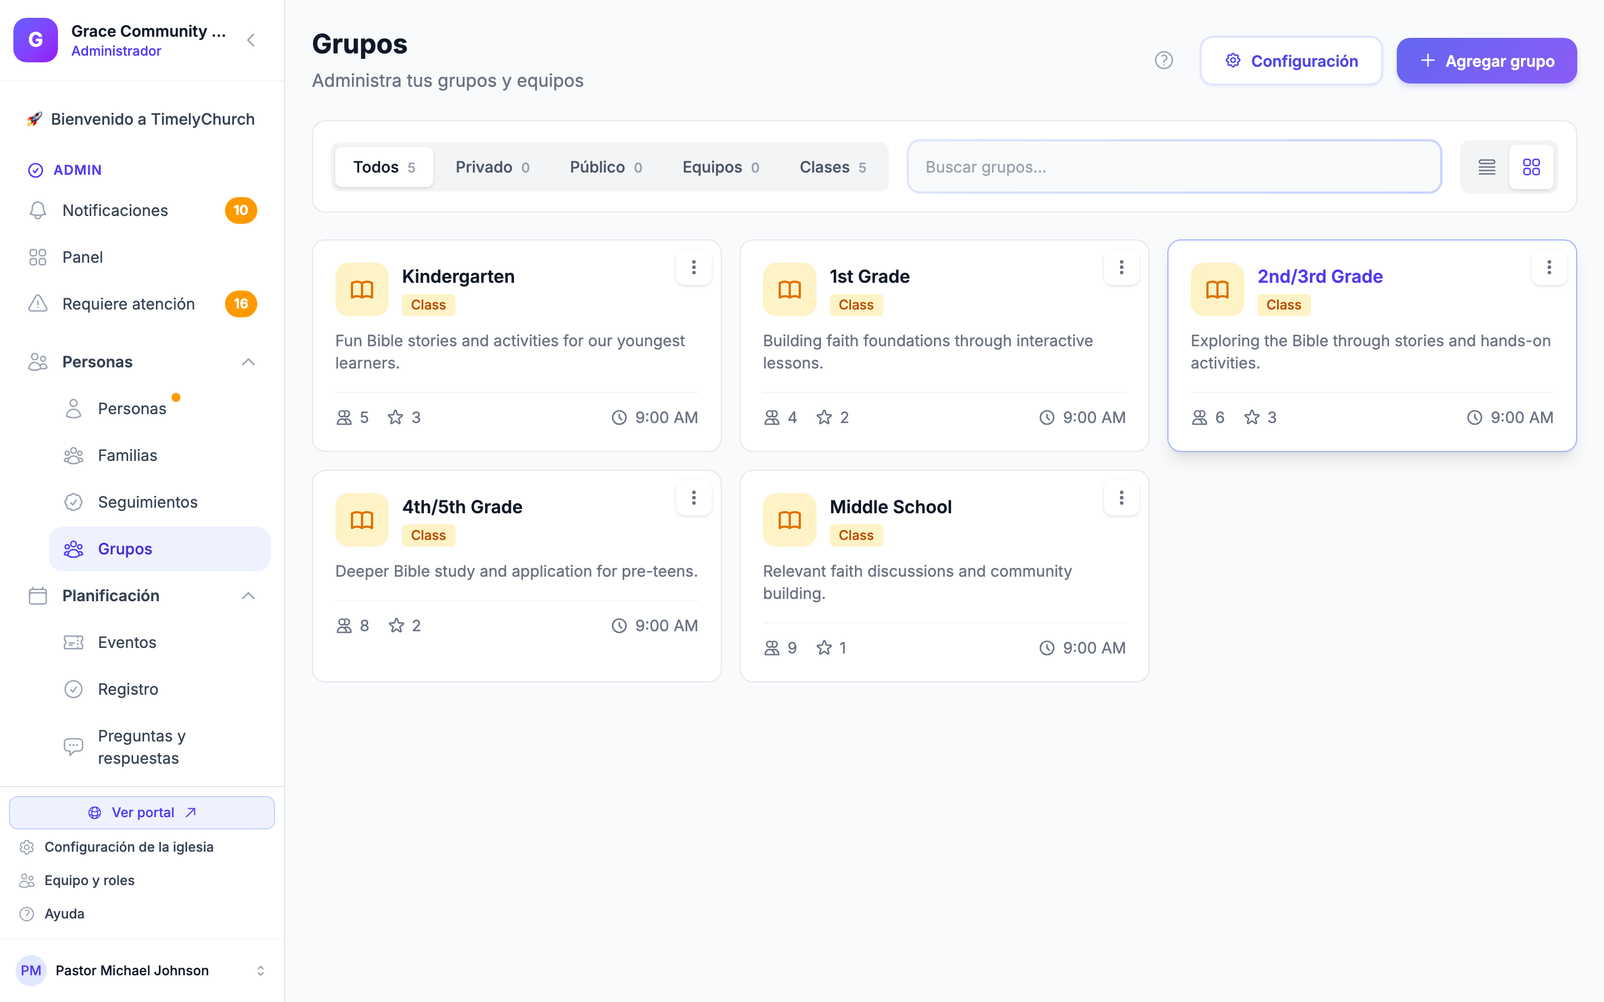Screen dimensions: 1604x1002
Task: Click the 1st Grade group title
Action: point(869,276)
